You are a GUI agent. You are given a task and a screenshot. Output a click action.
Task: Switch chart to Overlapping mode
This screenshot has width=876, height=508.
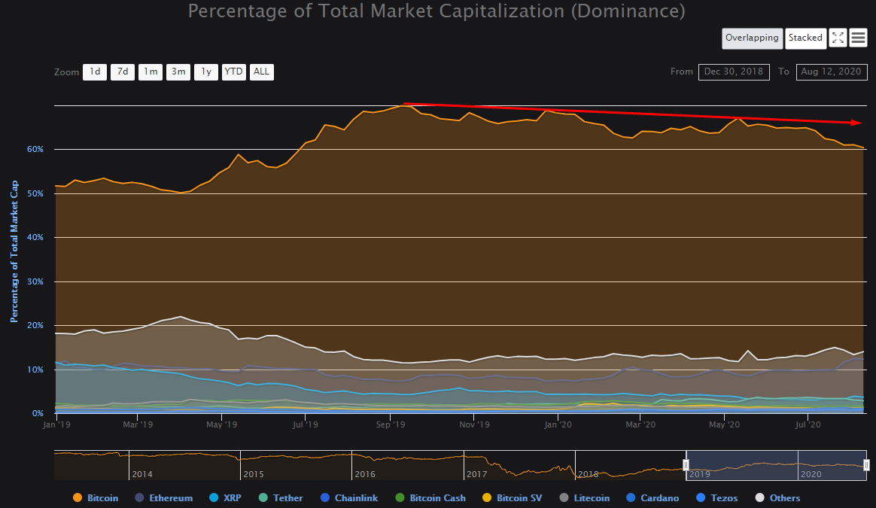[x=752, y=38]
